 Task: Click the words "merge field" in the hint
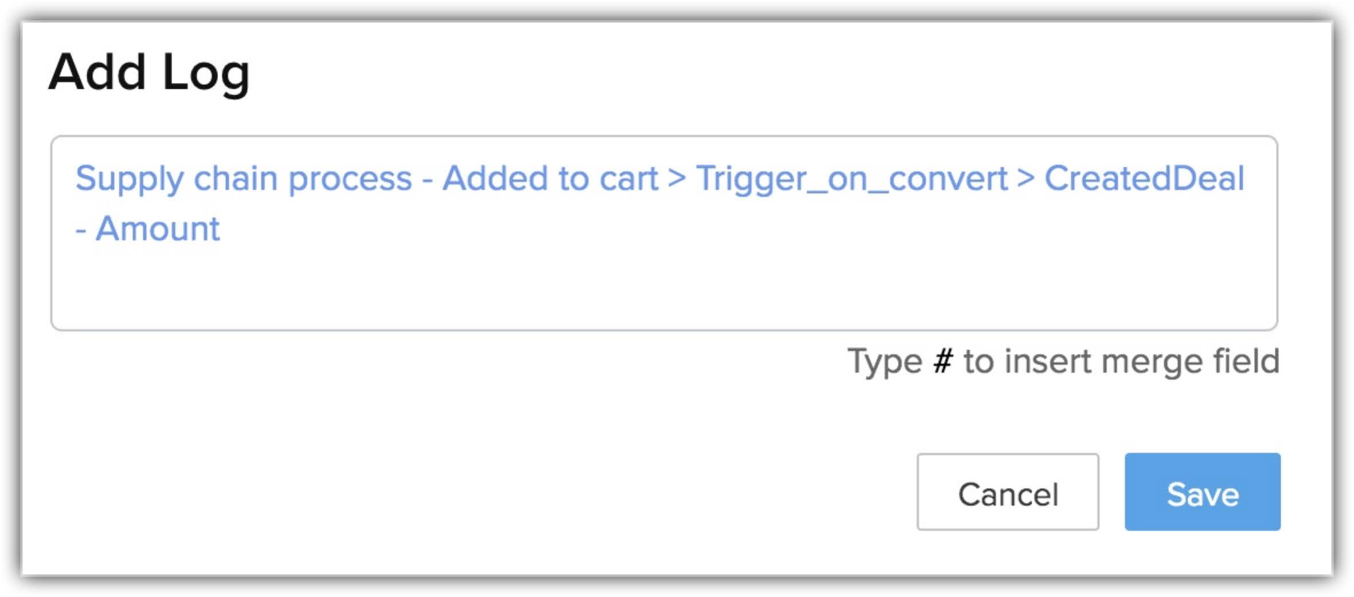1190,362
